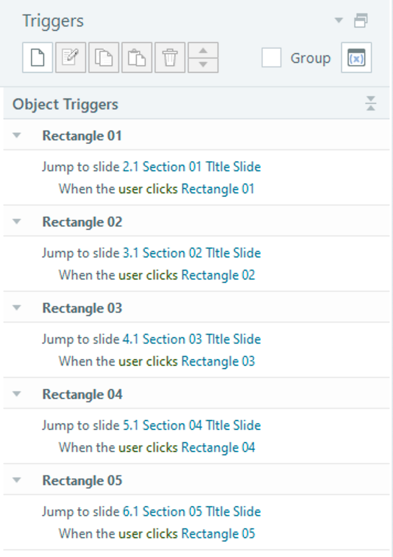The height and width of the screenshot is (557, 393).
Task: Click the 4.1 Section 03 Title Slide link
Action: tap(191, 339)
